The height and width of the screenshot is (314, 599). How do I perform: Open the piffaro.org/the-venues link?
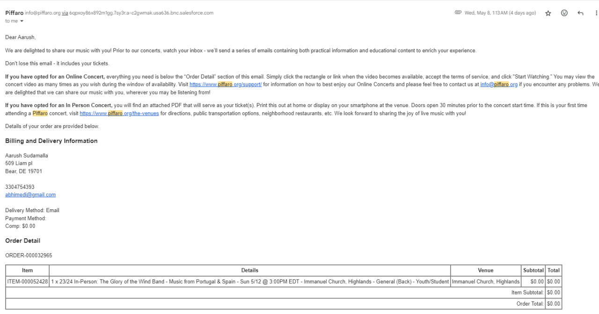click(119, 114)
